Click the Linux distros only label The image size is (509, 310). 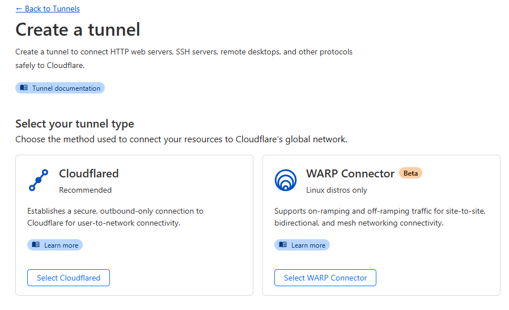pos(337,190)
